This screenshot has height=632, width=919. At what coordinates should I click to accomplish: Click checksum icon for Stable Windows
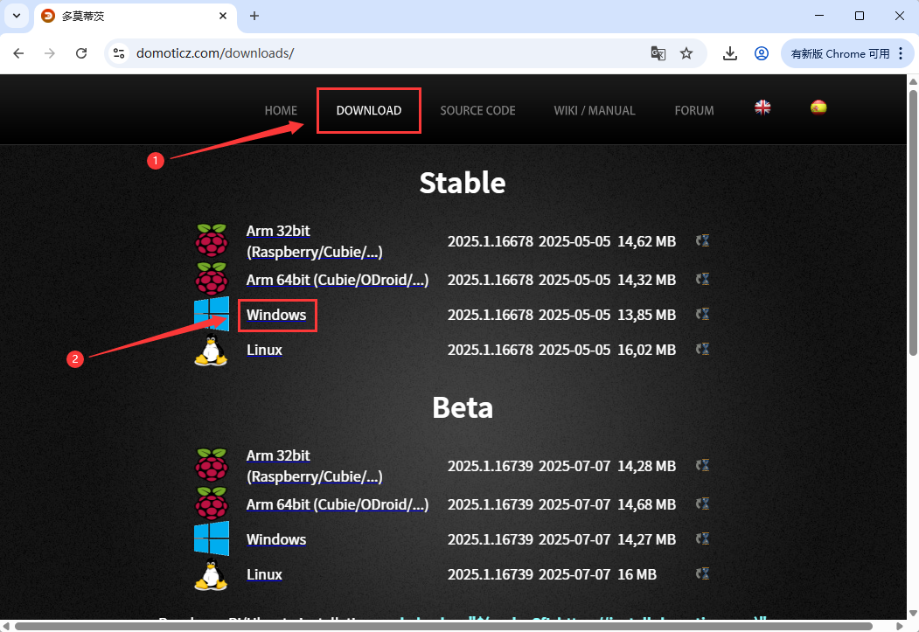point(702,314)
